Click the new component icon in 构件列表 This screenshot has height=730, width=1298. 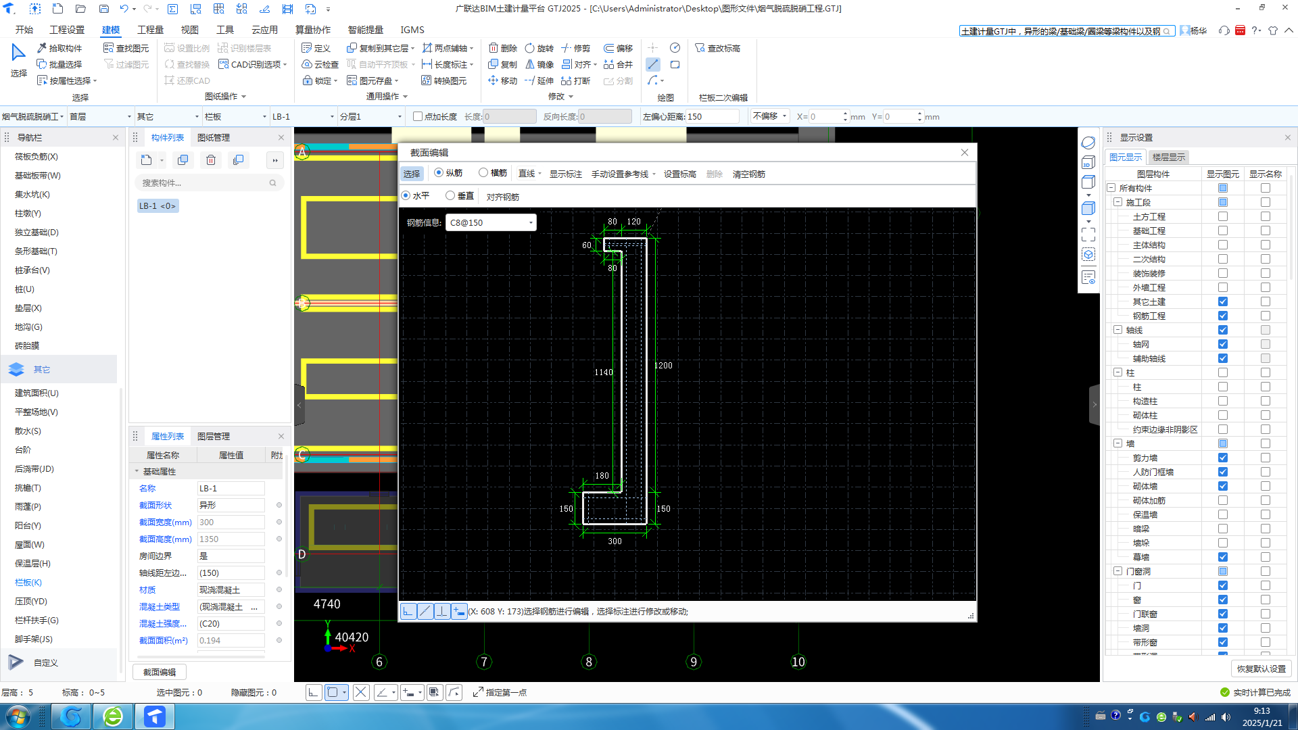147,160
